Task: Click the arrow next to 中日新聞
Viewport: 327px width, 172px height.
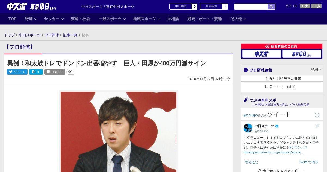Action: [x=195, y=7]
